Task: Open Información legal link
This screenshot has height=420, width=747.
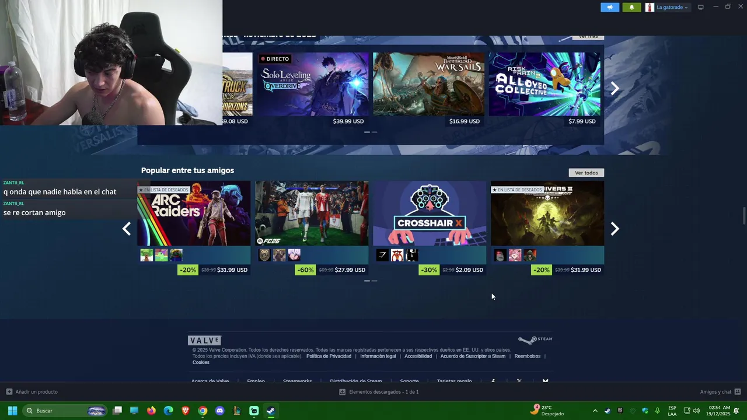Action: 378,356
